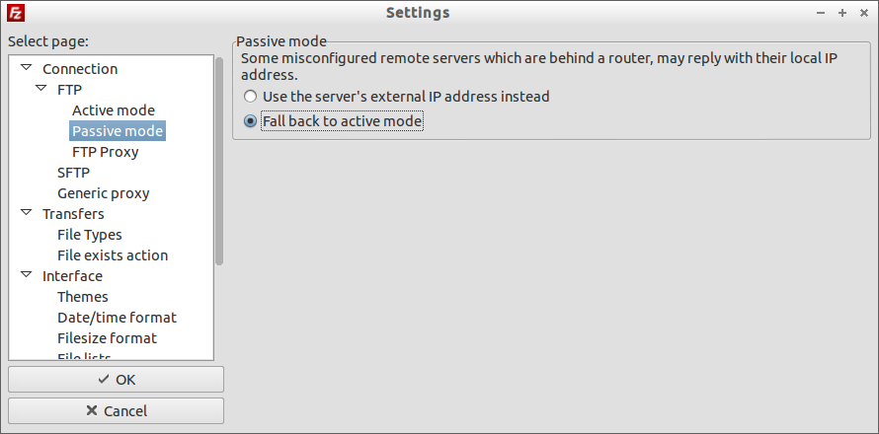Screen dimensions: 879x434
Task: Click the page tree vertical scrollbar
Action: (219, 162)
